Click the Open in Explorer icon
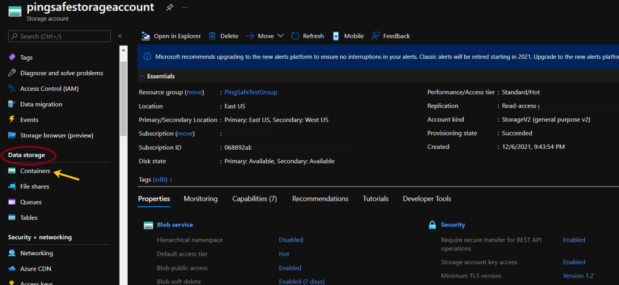 pos(146,36)
